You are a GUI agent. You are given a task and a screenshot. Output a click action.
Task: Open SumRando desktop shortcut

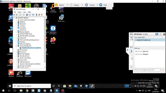(20, 74)
